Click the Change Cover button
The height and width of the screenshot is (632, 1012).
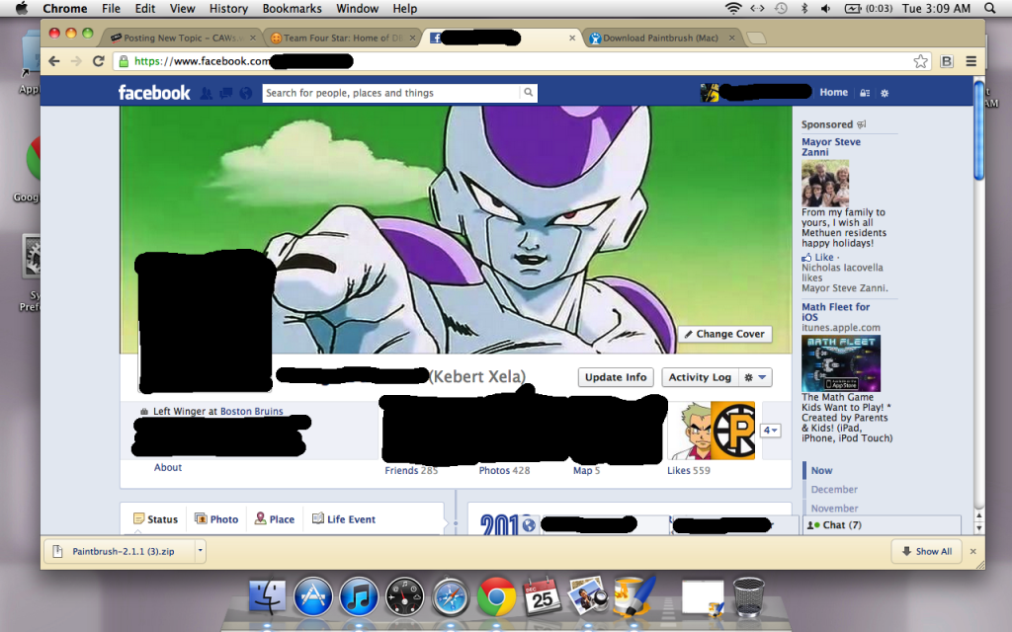724,334
